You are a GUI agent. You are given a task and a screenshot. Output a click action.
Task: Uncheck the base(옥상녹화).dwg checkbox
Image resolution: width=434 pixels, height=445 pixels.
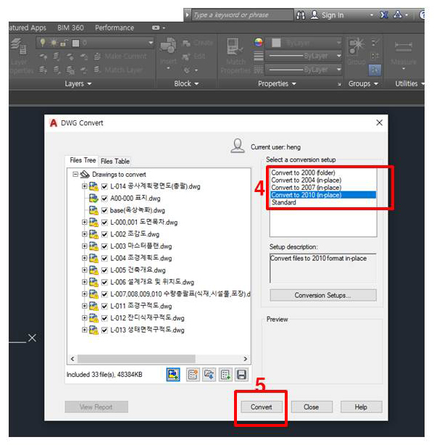point(104,210)
